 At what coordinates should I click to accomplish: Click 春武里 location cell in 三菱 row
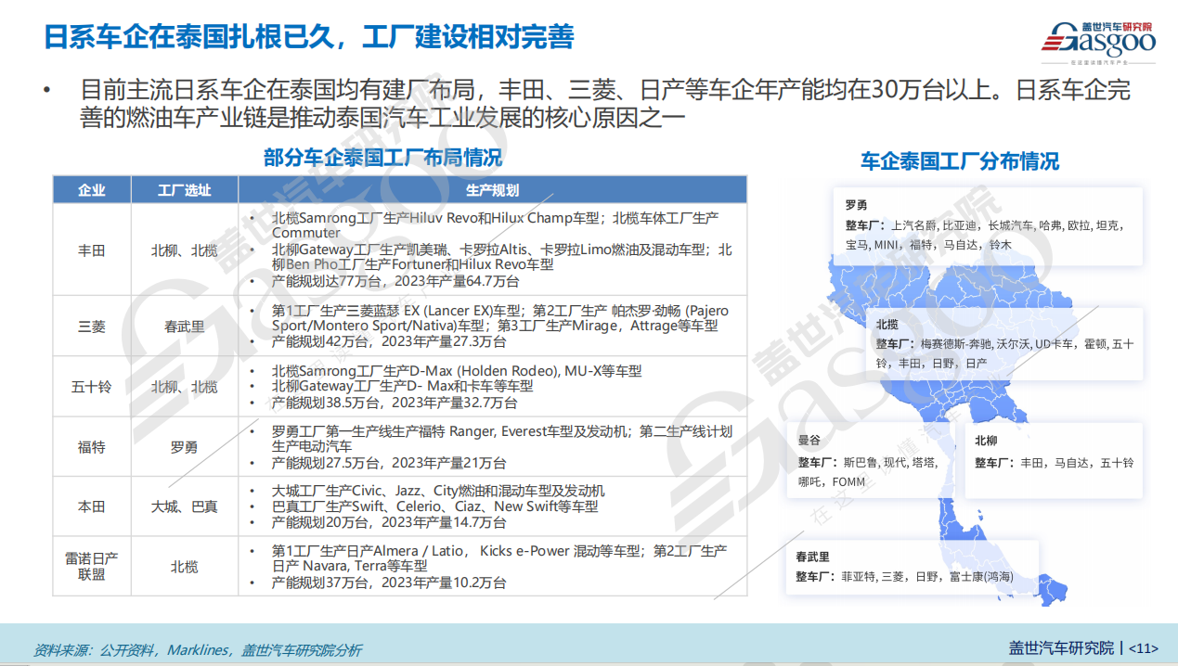185,327
